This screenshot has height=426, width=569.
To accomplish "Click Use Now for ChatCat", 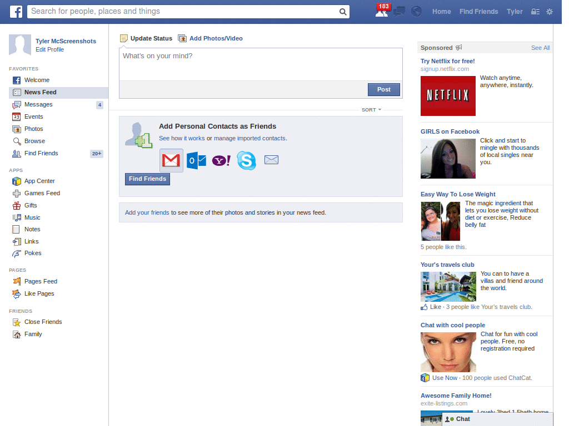I will coord(445,378).
